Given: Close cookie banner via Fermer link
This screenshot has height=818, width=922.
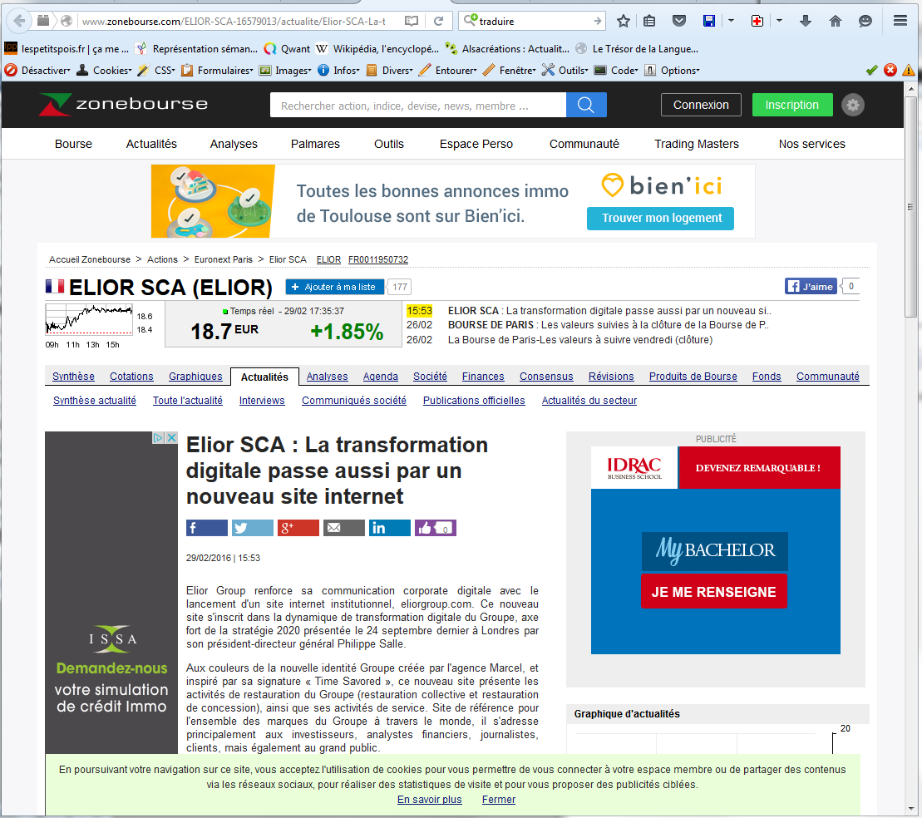Looking at the screenshot, I should (x=499, y=800).
